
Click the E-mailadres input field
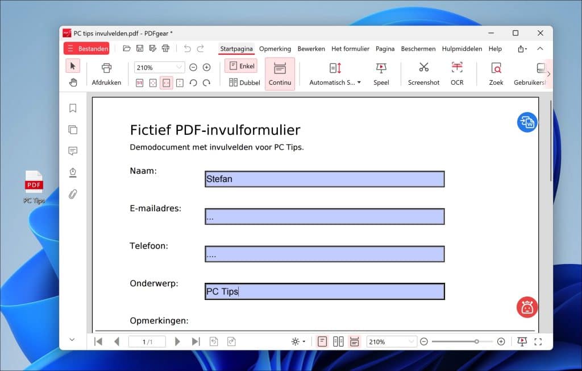pyautogui.click(x=325, y=216)
